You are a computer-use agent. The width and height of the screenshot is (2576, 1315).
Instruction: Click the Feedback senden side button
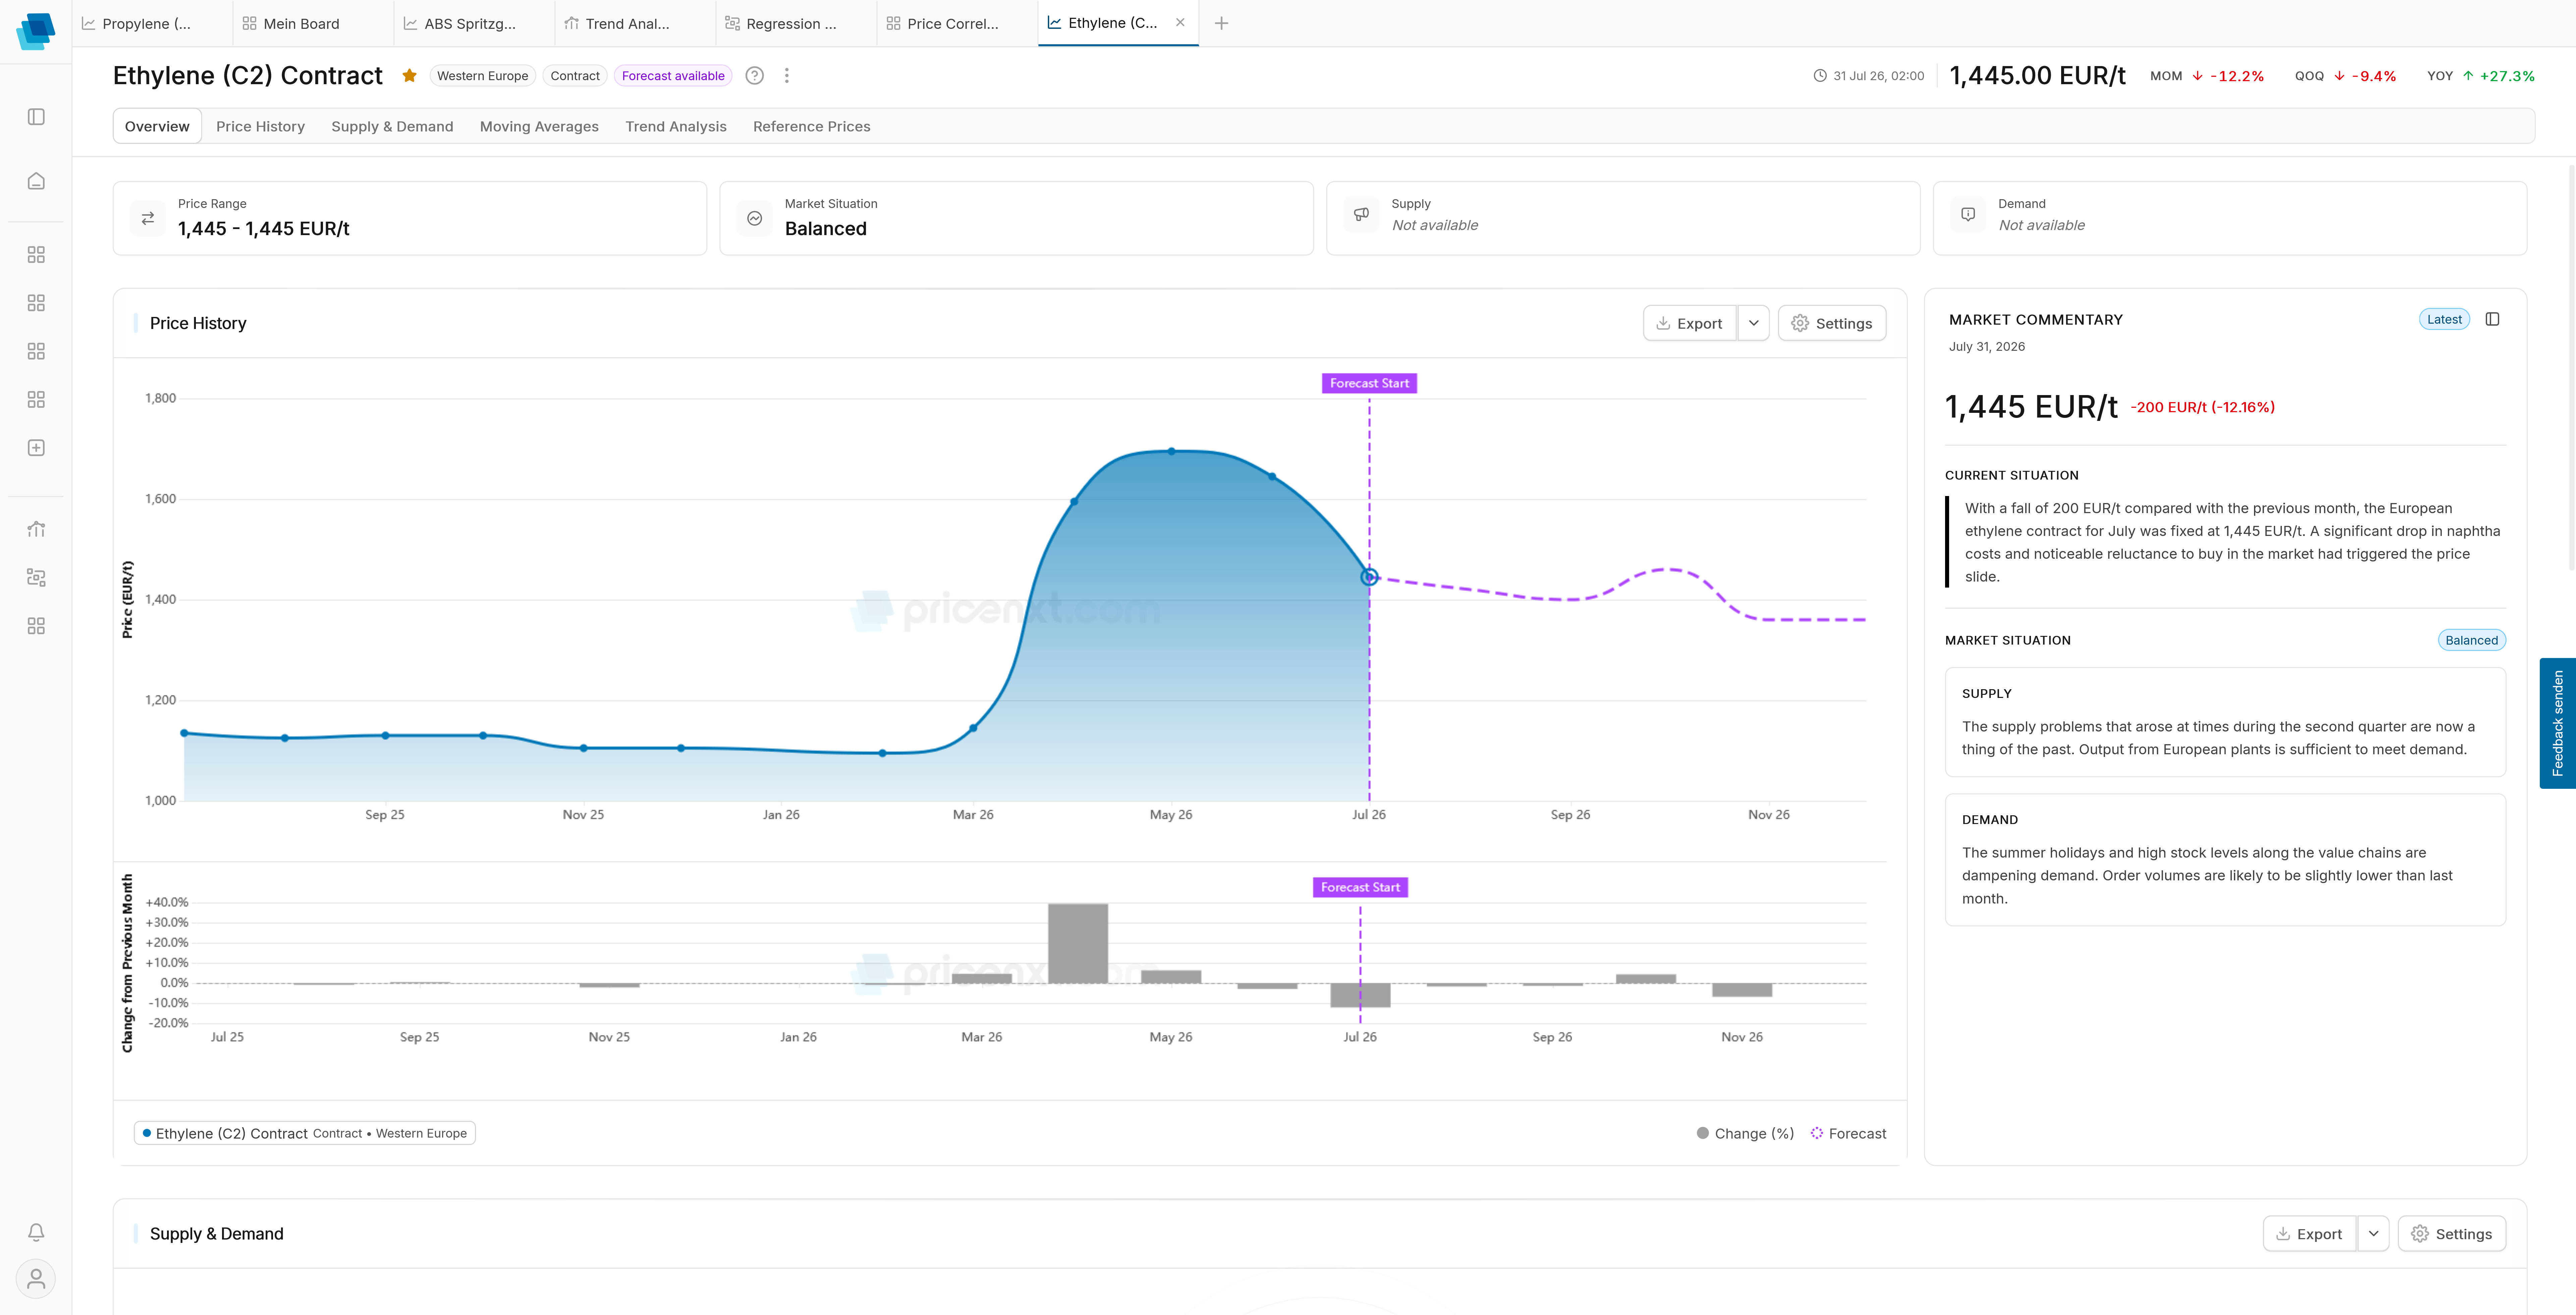tap(2558, 723)
